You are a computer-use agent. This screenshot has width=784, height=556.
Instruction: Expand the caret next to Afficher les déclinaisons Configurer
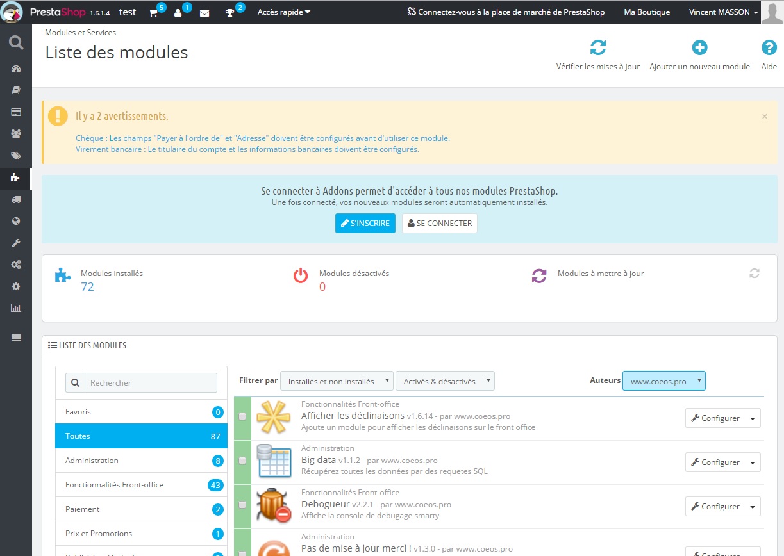tap(753, 418)
